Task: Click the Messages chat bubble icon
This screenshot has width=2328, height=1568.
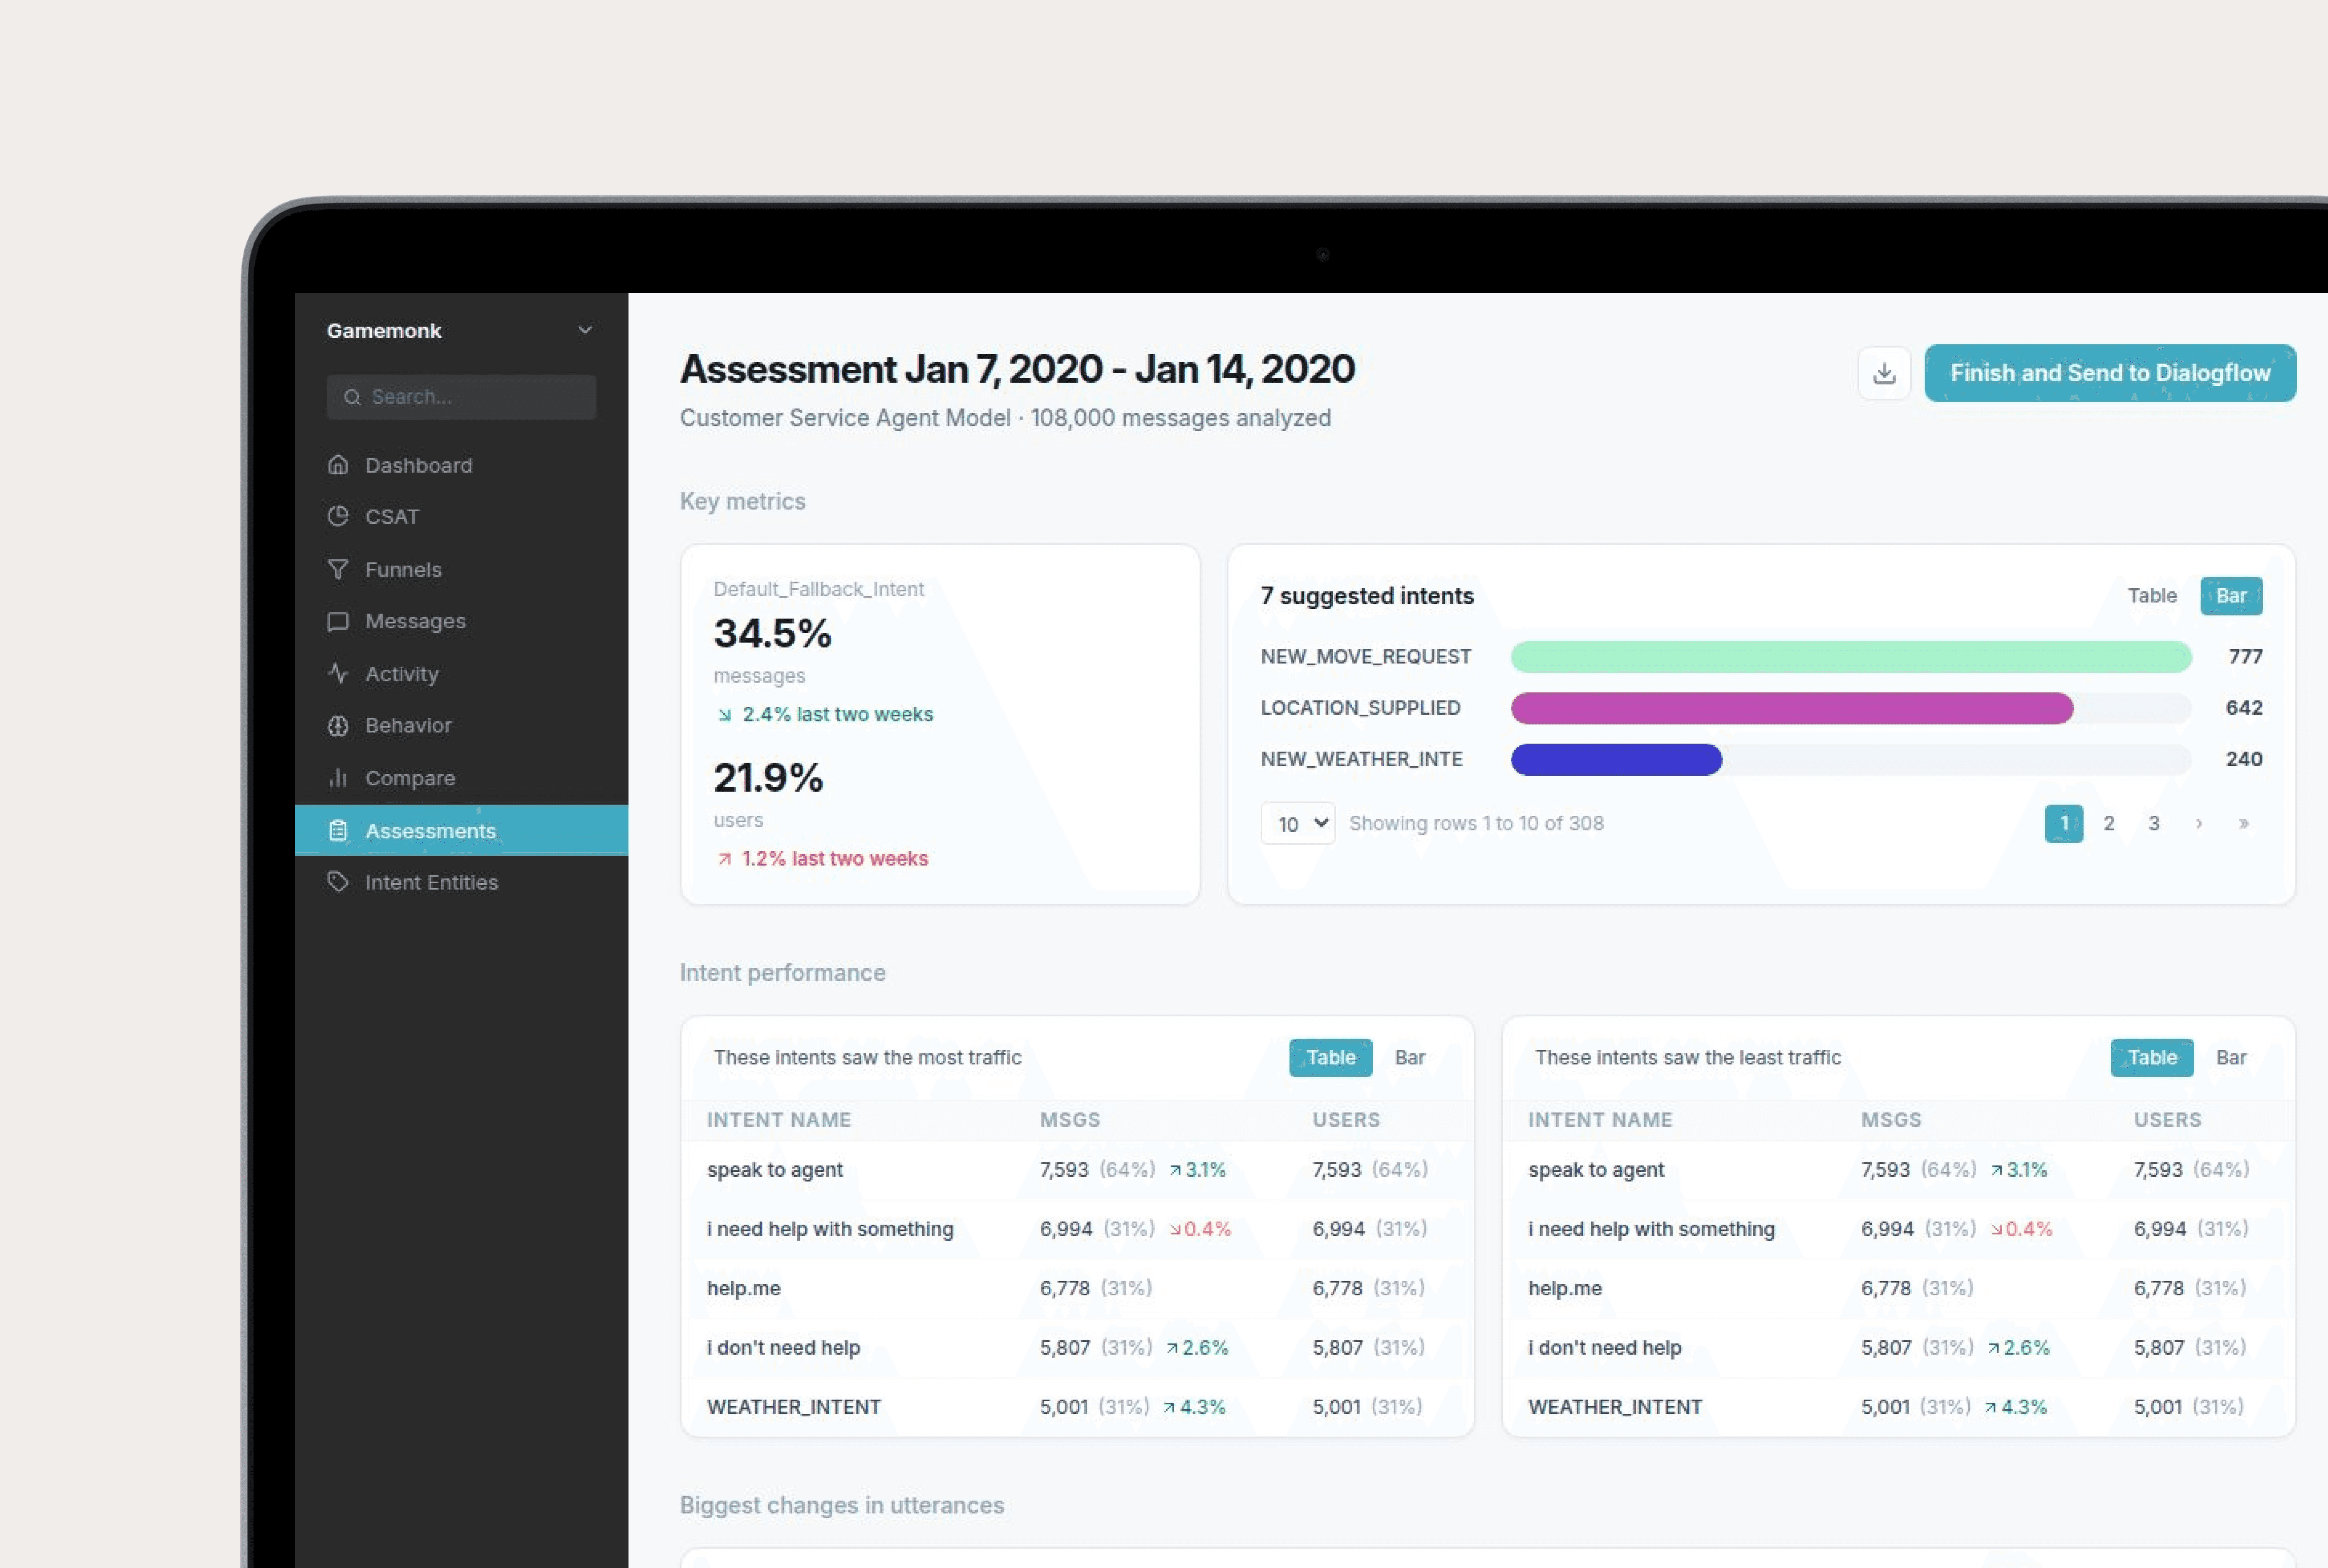Action: coord(338,621)
